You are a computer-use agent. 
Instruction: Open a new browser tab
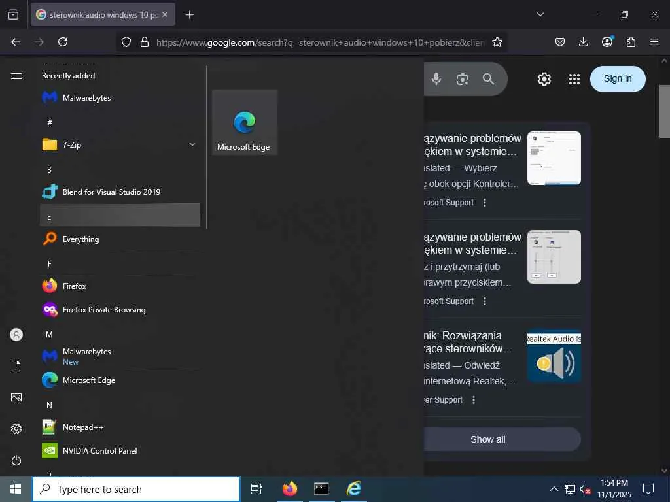(x=189, y=15)
